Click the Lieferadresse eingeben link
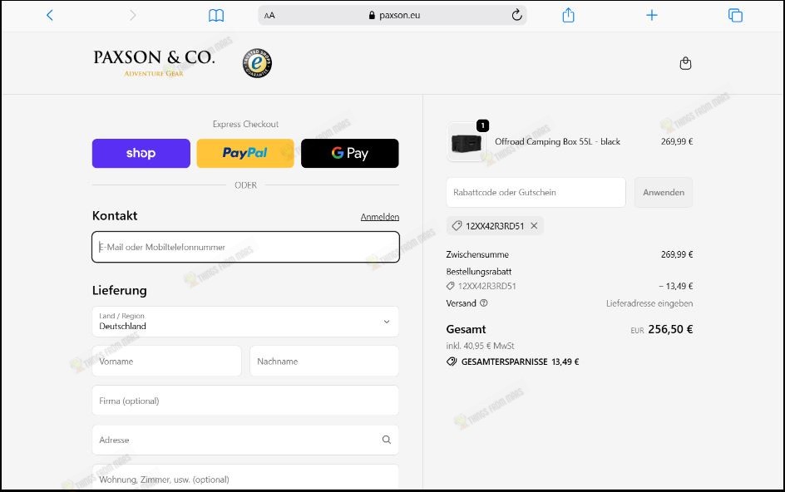 pos(649,303)
